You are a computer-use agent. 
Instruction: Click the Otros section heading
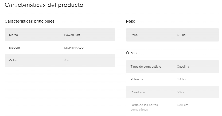131,53
